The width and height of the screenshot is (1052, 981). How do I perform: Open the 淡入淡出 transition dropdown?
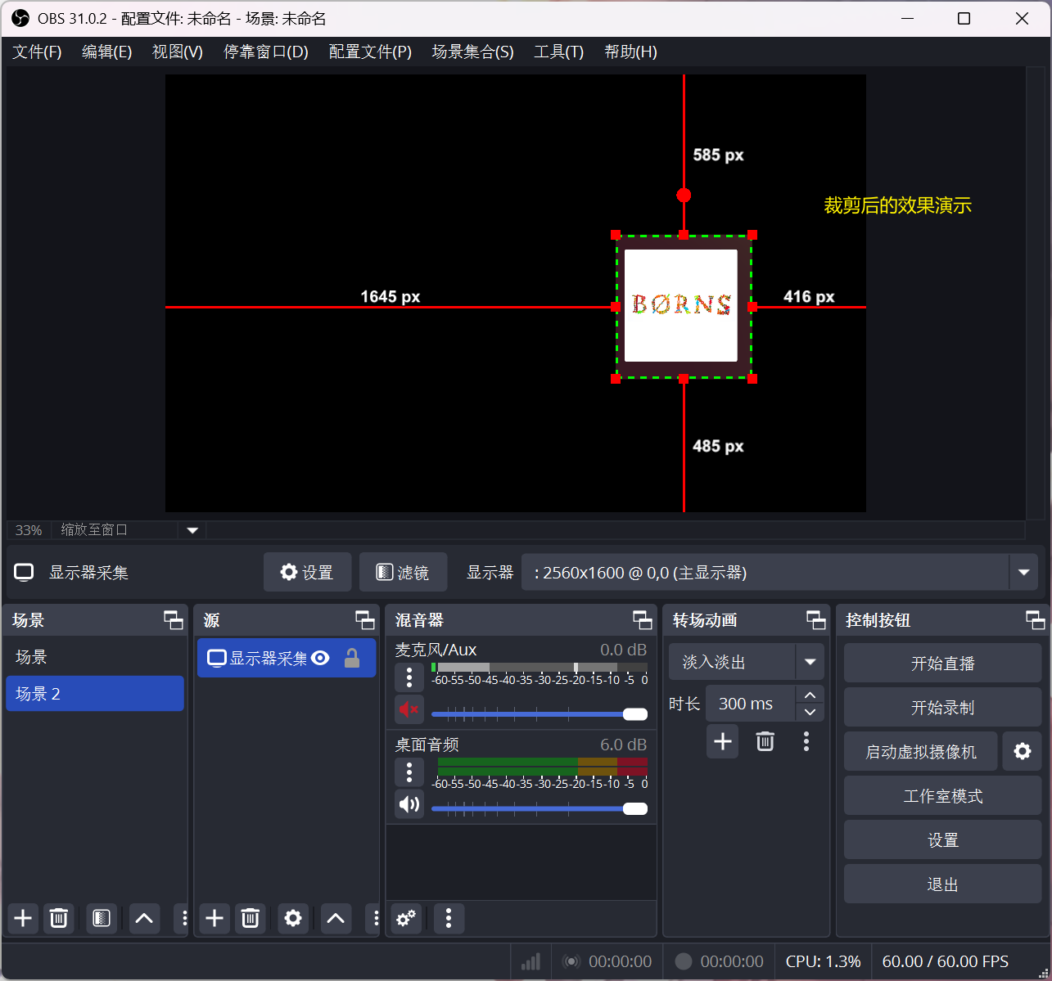point(809,661)
